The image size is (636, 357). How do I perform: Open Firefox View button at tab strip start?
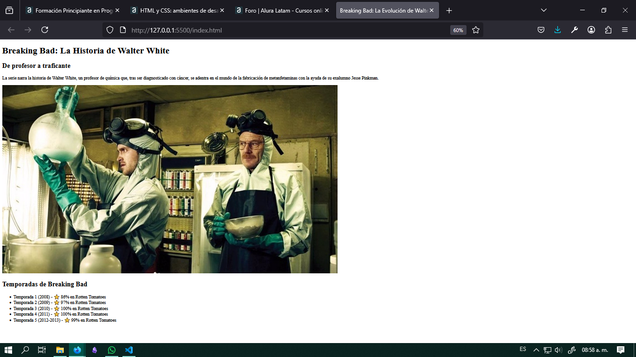click(9, 10)
